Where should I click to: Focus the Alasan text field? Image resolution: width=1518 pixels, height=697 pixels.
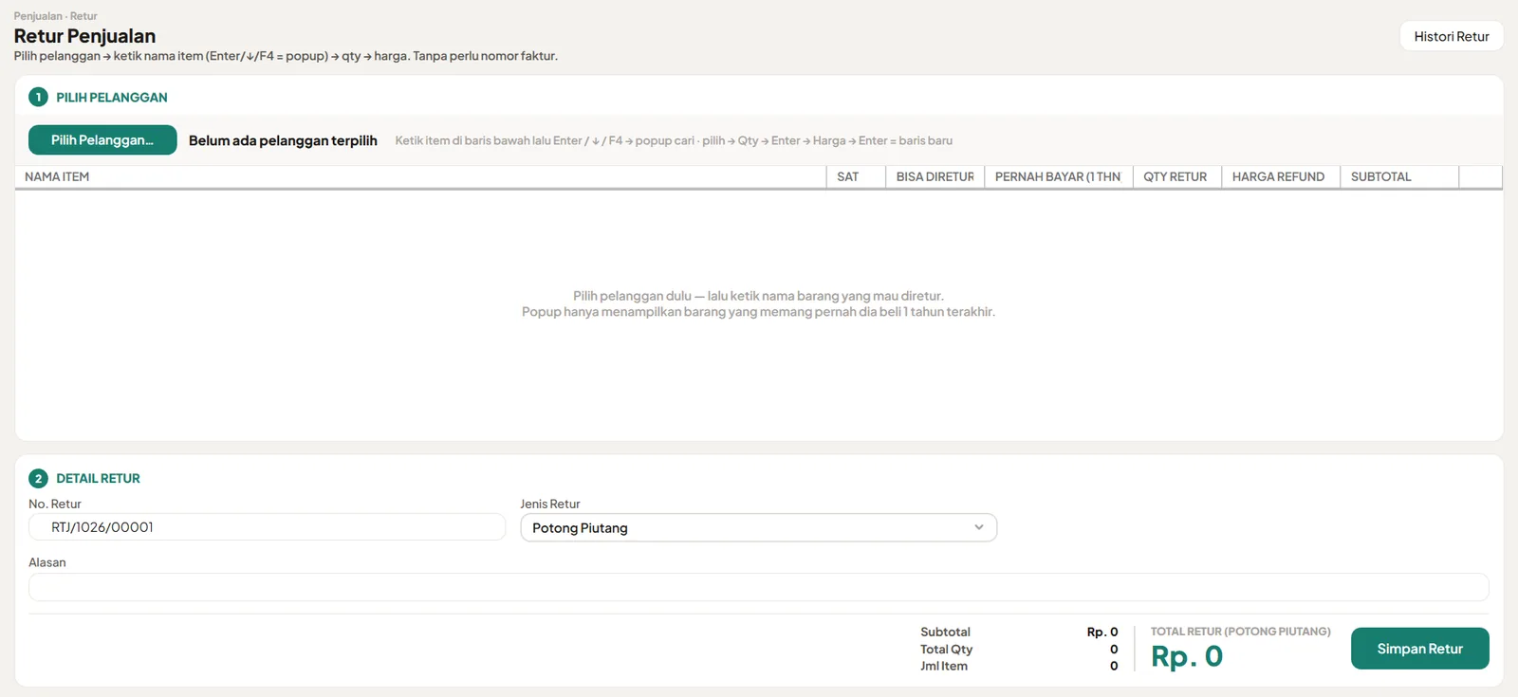point(758,587)
